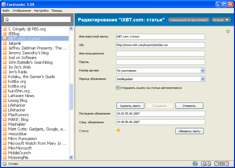Screen dimensions: 235x168
Task: Click the RSS icon beside kuro5hin.org
Action: pos(5,91)
